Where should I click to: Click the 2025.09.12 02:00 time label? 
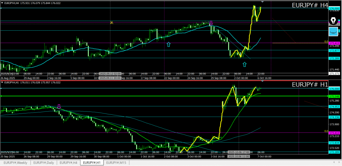110,74
